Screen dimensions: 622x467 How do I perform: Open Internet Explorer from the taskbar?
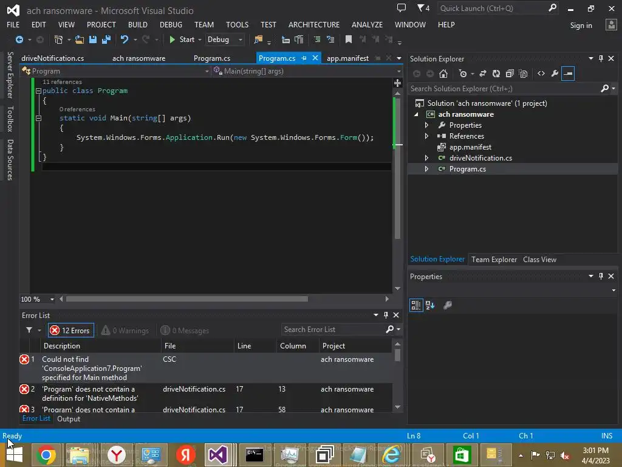(x=391, y=455)
